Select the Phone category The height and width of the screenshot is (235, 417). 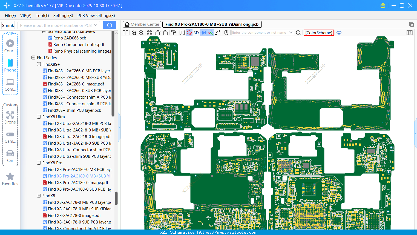pyautogui.click(x=10, y=65)
